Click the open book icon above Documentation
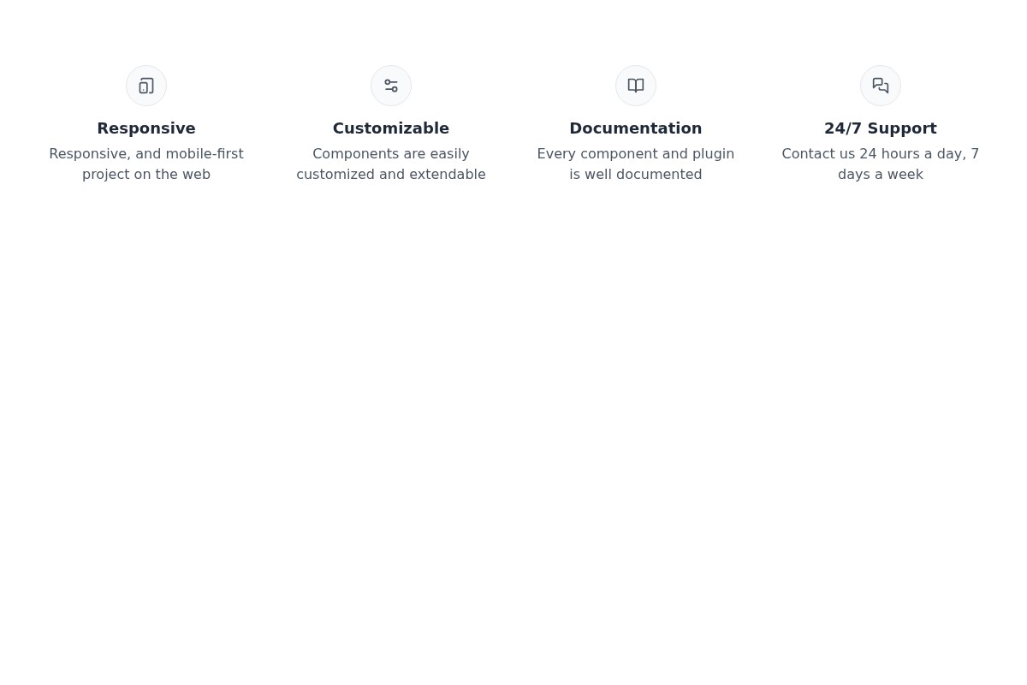 (636, 86)
